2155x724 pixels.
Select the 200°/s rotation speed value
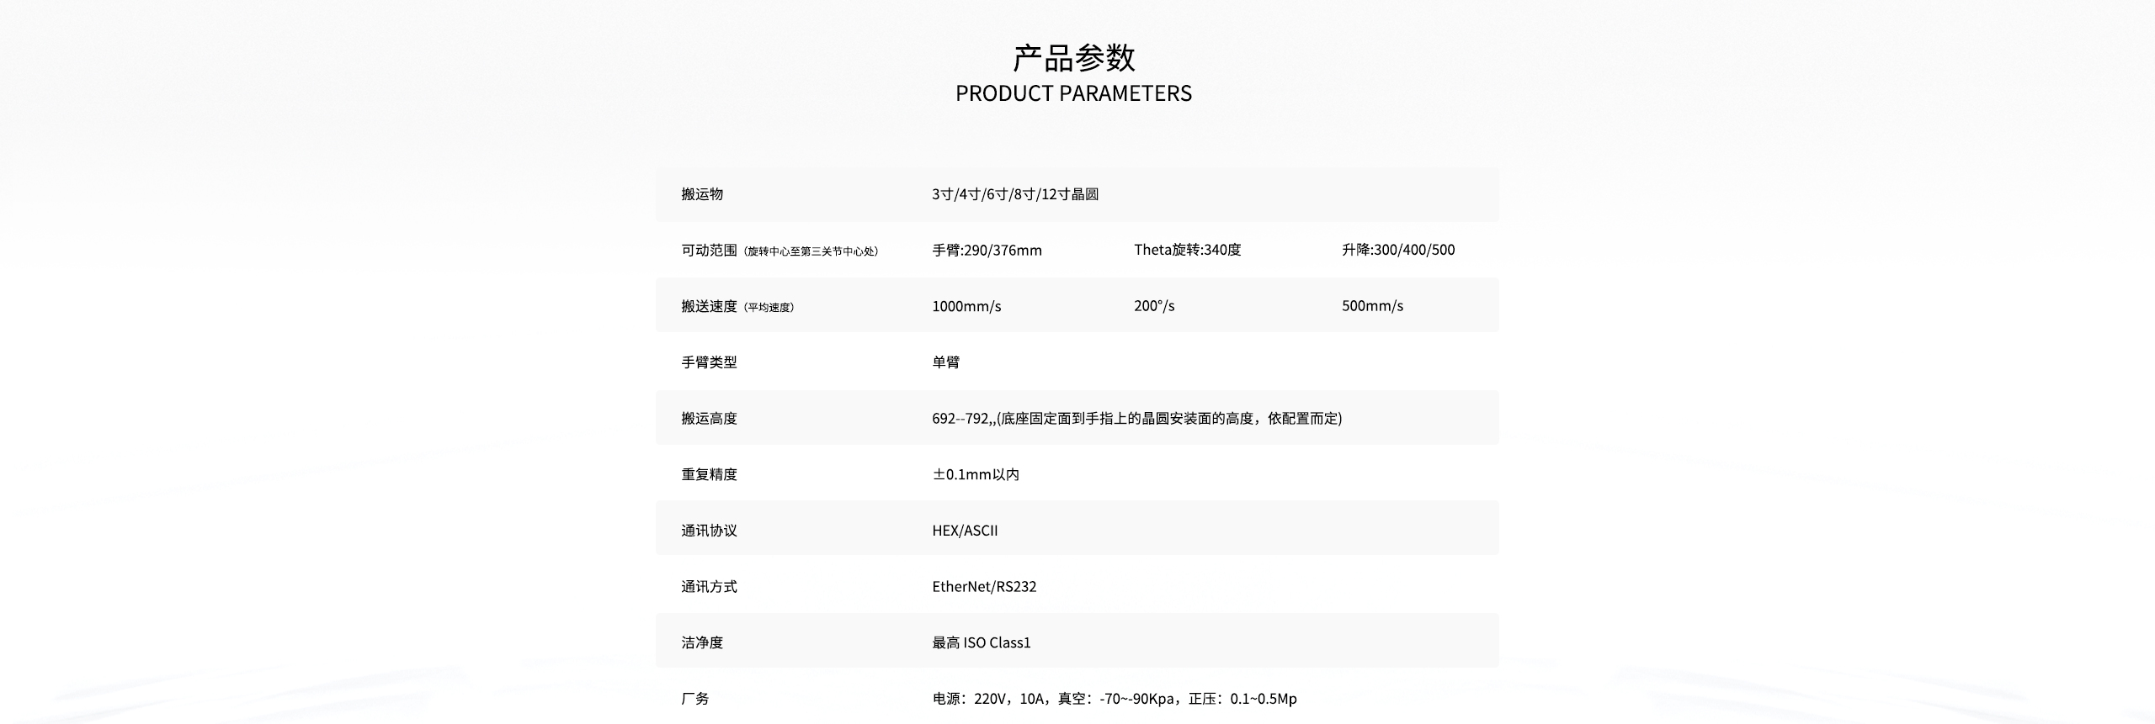tap(1153, 306)
